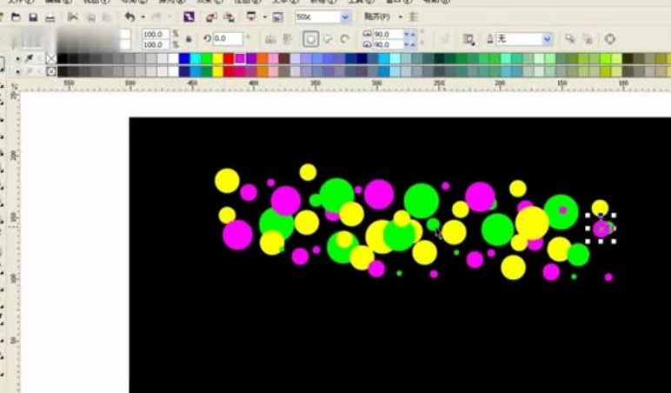The width and height of the screenshot is (671, 393).
Task: Open the zoom level dropdown arrow
Action: (345, 17)
